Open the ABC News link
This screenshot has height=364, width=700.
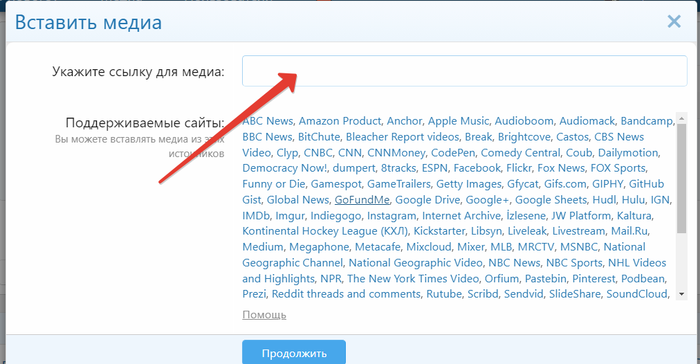pos(268,121)
